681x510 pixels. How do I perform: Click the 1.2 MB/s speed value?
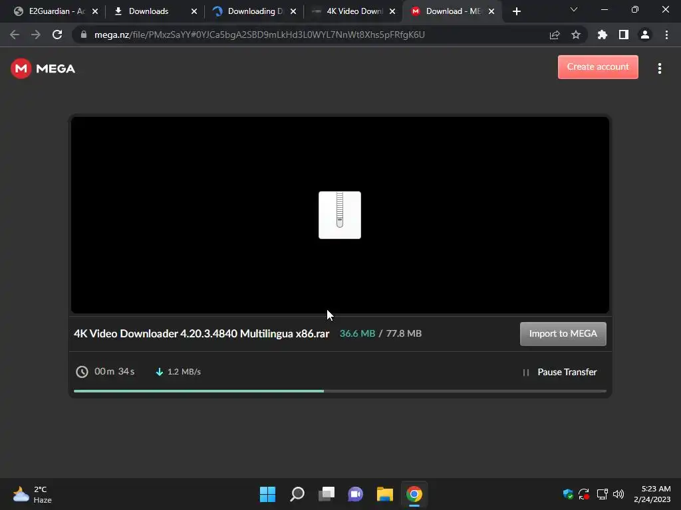[184, 372]
